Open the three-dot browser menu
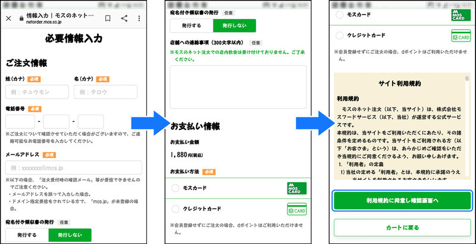This screenshot has height=244, width=476. click(139, 18)
